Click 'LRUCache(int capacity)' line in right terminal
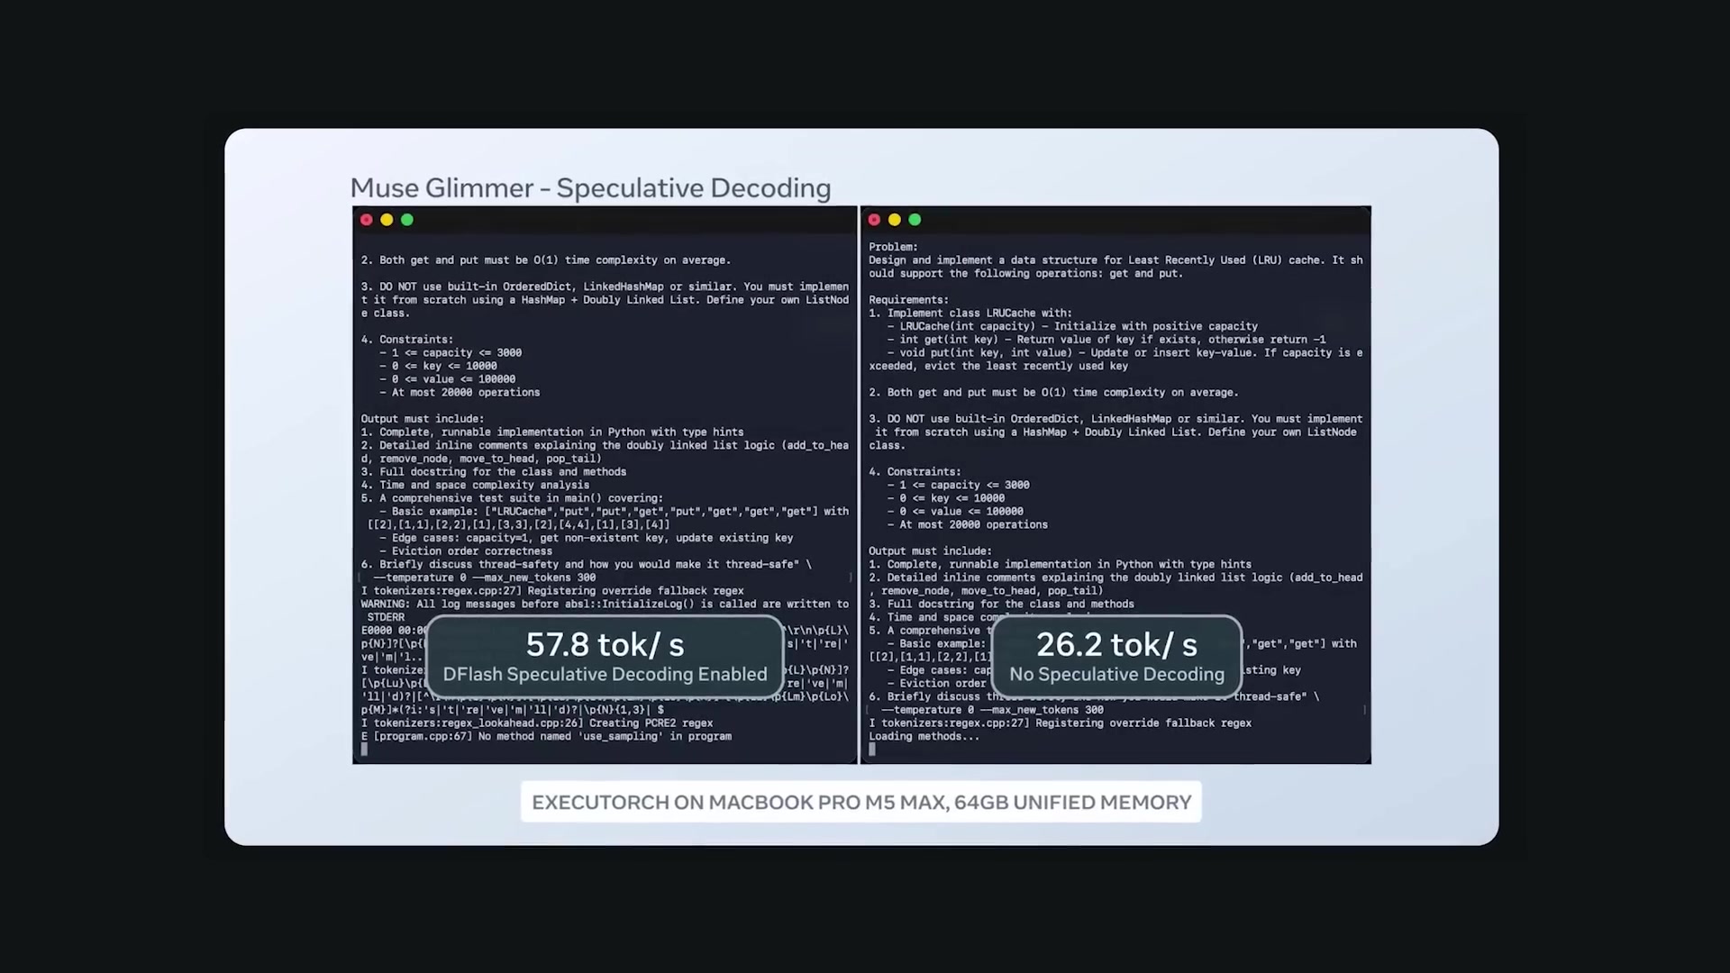The height and width of the screenshot is (973, 1730). 1072,326
